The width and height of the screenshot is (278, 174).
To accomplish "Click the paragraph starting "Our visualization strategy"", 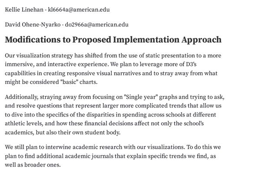I will (113, 69).
